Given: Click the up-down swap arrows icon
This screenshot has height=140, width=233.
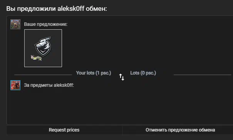Looking at the screenshot, I should tap(122, 77).
